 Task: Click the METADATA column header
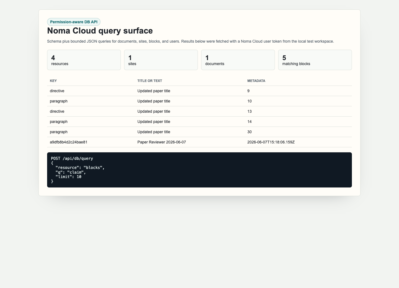(256, 81)
